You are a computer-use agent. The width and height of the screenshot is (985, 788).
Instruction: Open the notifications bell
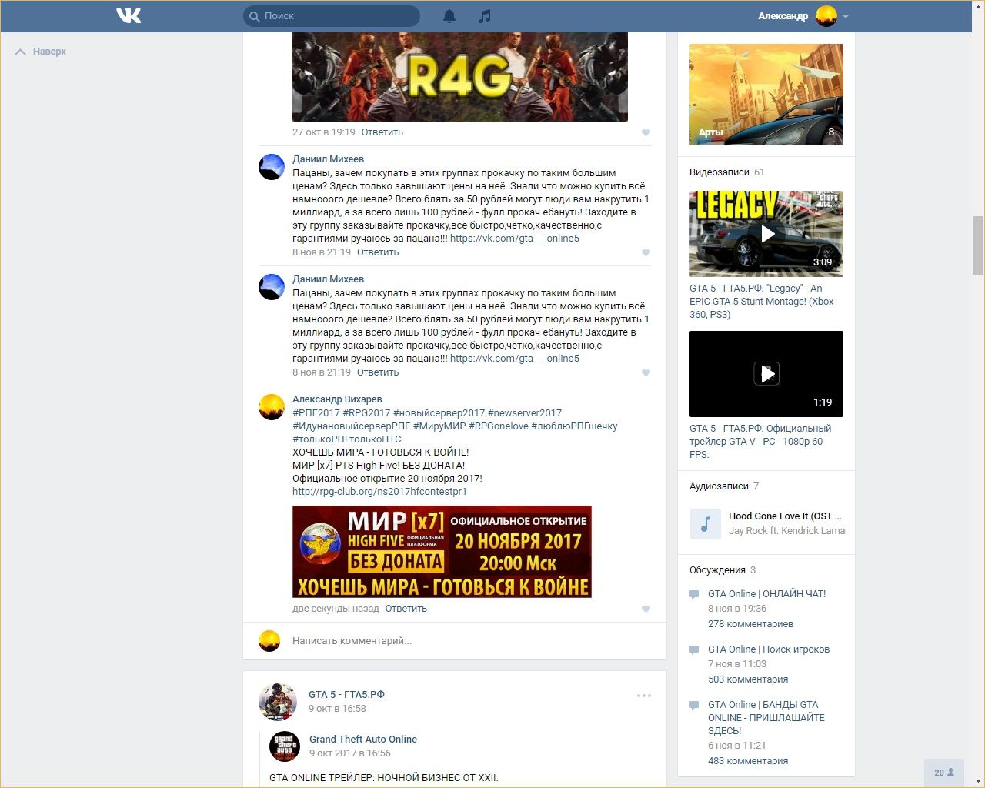(x=449, y=16)
